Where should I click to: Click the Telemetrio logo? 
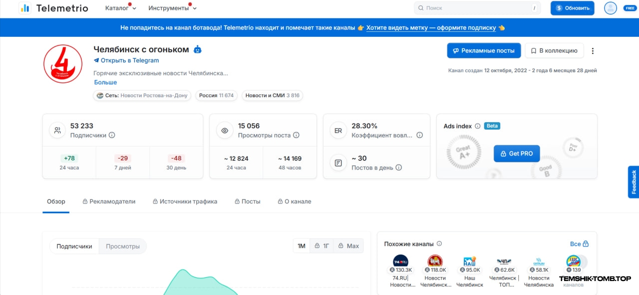pos(53,8)
